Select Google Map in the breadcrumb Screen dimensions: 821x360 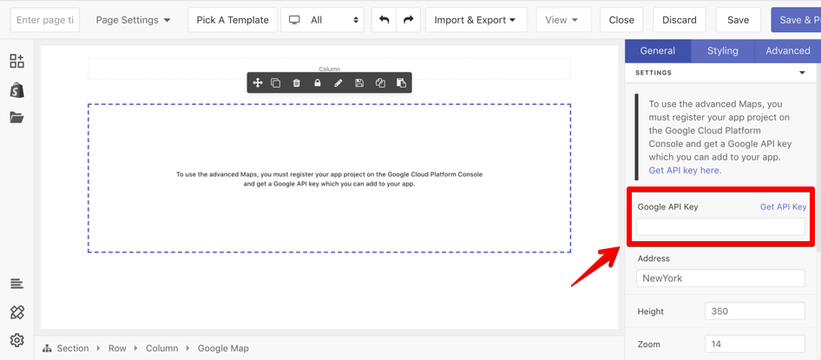223,348
